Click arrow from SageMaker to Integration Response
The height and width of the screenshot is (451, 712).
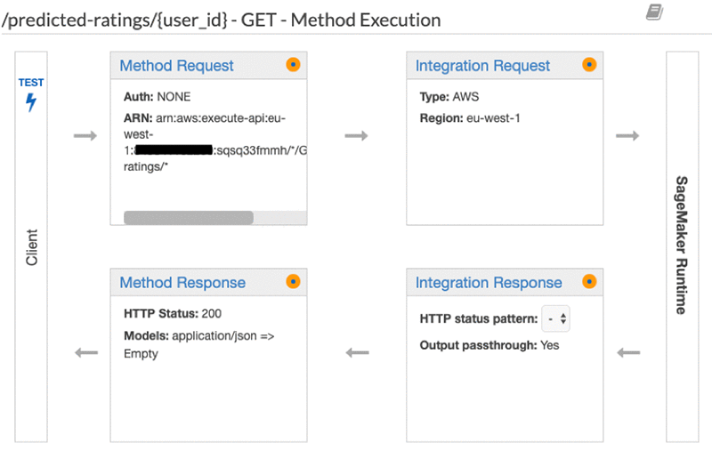(628, 352)
